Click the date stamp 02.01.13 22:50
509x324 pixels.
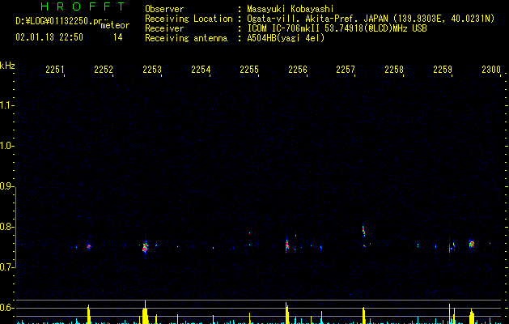[x=49, y=37]
